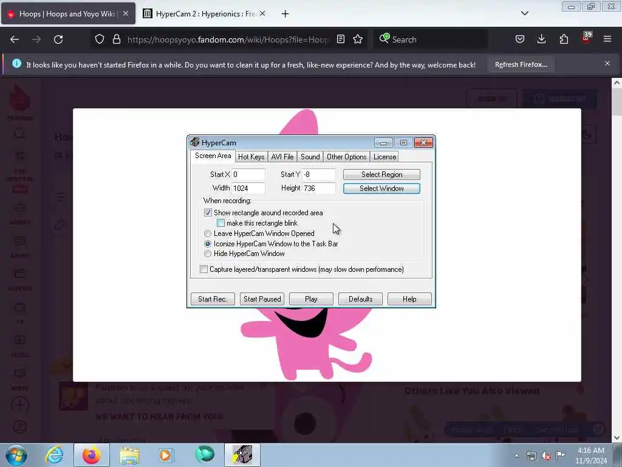Open the List all tabs dropdown
The height and width of the screenshot is (467, 622).
pos(524,14)
